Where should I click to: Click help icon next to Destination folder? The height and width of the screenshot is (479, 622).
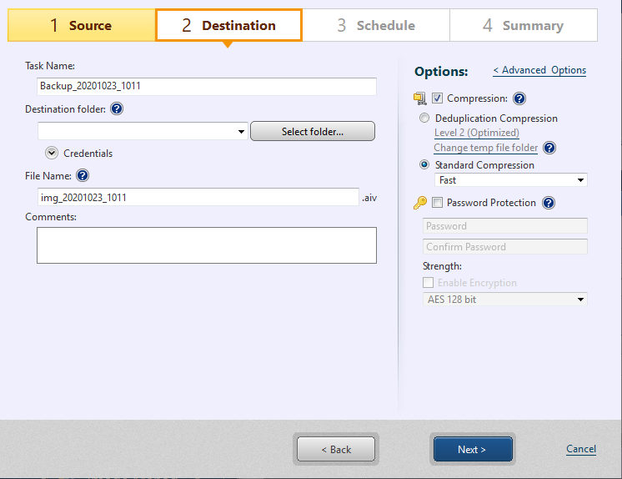tap(117, 109)
